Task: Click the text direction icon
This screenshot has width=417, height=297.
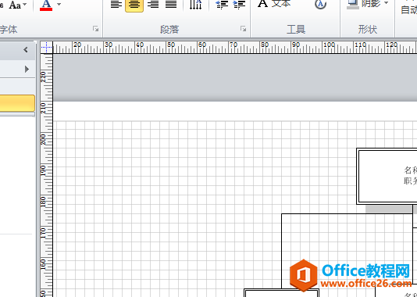Action: pyautogui.click(x=195, y=5)
